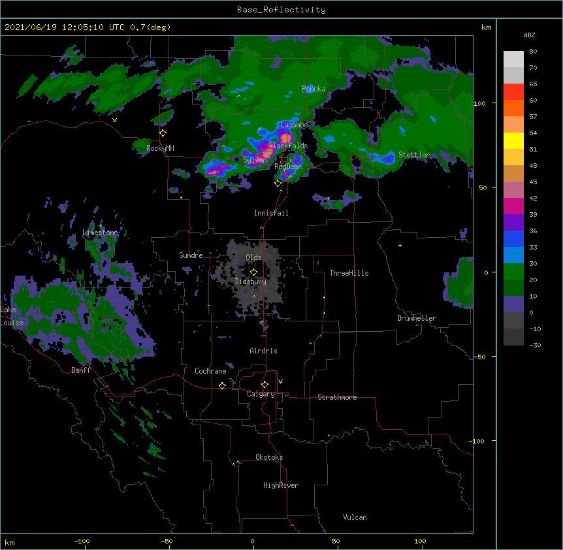Click the yellow diamond marker near Cochrane
Image resolution: width=563 pixels, height=550 pixels.
click(222, 385)
